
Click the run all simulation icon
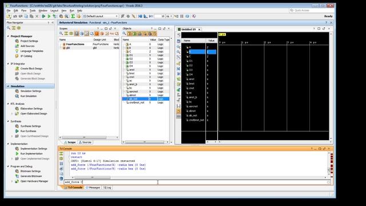pos(145,16)
